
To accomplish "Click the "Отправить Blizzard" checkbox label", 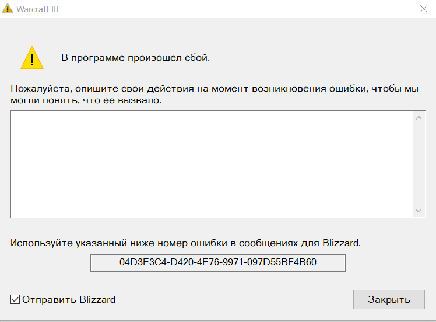I will (x=69, y=300).
